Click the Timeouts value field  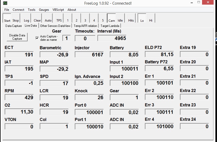(x=85, y=38)
